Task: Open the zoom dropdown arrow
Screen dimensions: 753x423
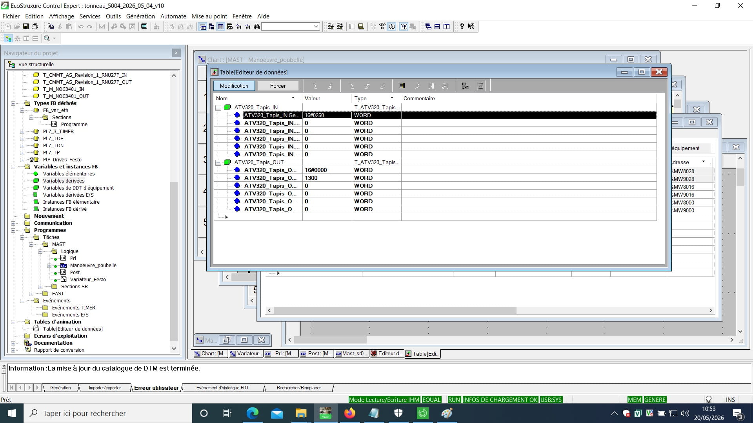Action: tap(54, 38)
